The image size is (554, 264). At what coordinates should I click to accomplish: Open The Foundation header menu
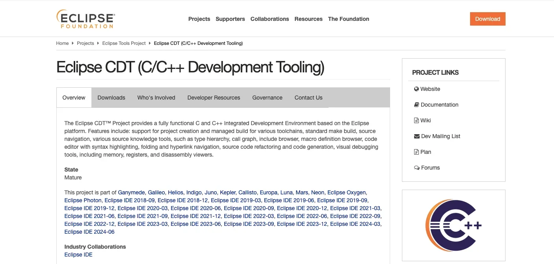(x=348, y=19)
